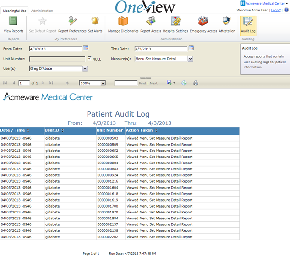Open the Thru Date calendar picker

coord(191,48)
